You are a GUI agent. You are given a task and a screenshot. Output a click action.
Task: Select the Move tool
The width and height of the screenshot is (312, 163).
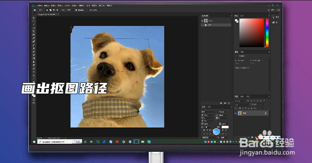[x=33, y=18]
